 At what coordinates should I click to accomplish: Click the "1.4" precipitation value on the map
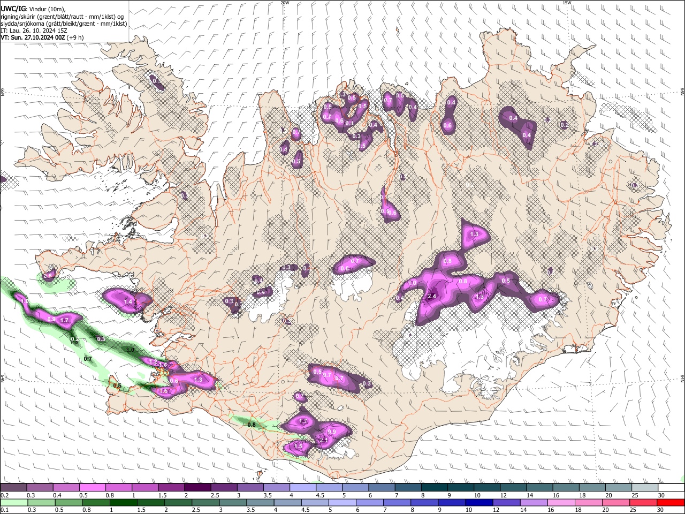pyautogui.click(x=128, y=302)
